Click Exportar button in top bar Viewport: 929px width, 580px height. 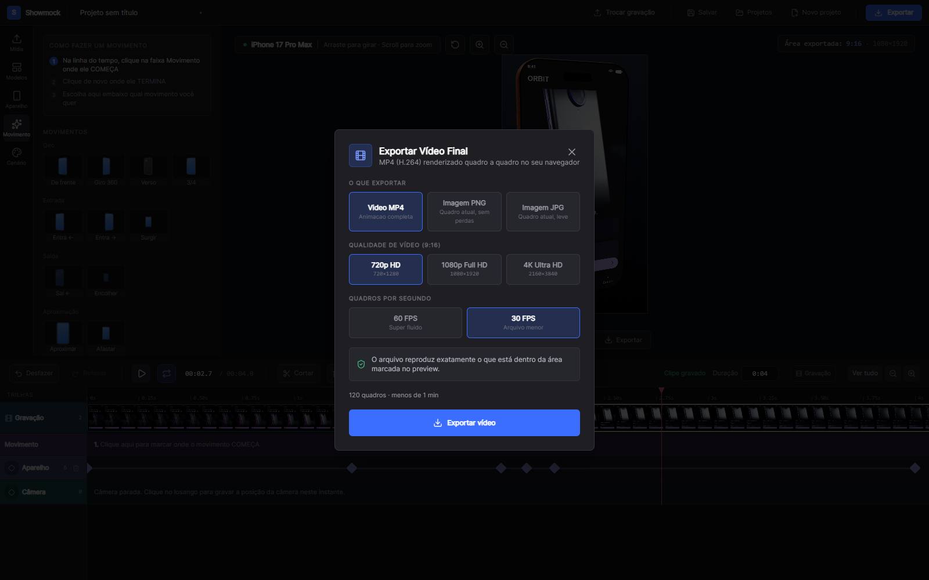[894, 13]
